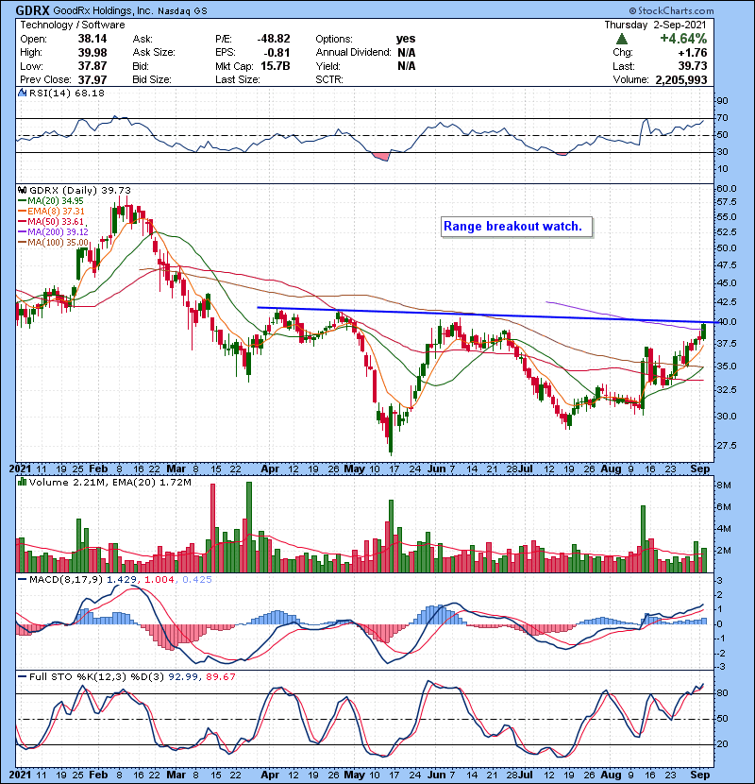
Task: Click the Options value yes
Action: pos(406,39)
